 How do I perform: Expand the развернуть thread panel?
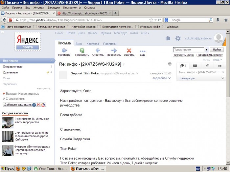201,78
